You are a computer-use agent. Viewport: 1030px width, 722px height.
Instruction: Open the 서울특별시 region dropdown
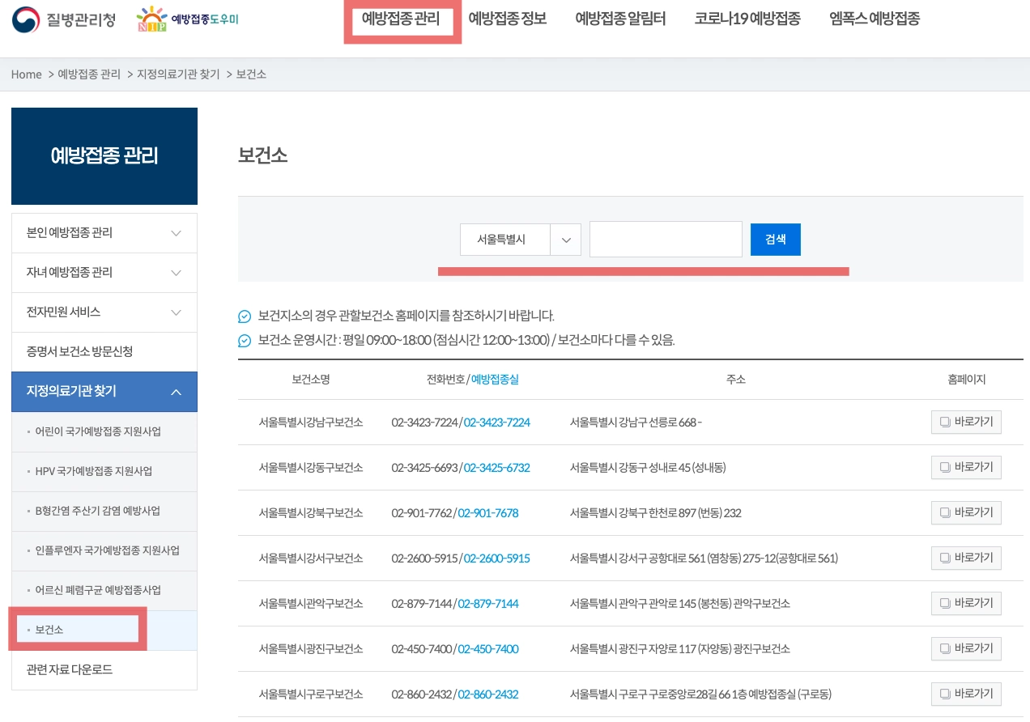565,239
